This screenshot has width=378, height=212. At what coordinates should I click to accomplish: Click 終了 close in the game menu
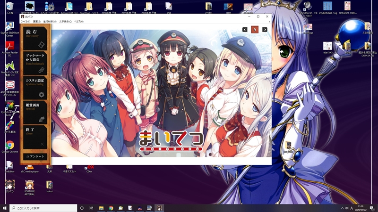(35, 137)
